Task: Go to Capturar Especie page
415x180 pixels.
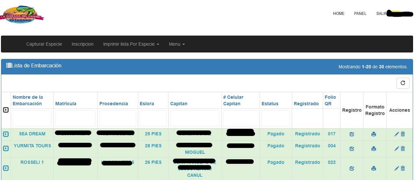Action: coord(44,44)
